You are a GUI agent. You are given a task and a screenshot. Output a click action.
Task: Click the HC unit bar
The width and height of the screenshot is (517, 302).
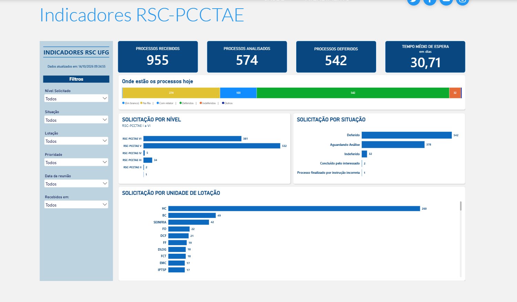pos(294,209)
